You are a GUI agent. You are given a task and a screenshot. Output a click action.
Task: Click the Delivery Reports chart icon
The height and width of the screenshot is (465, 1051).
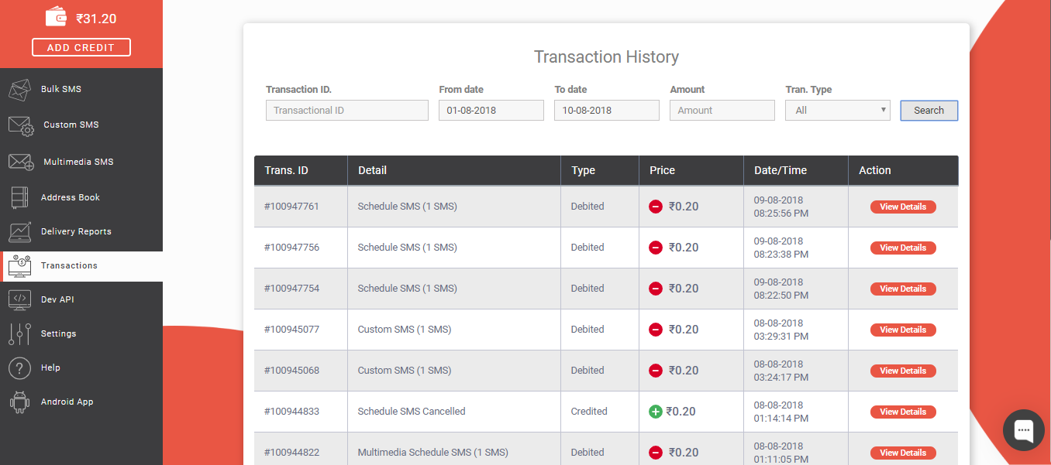20,231
